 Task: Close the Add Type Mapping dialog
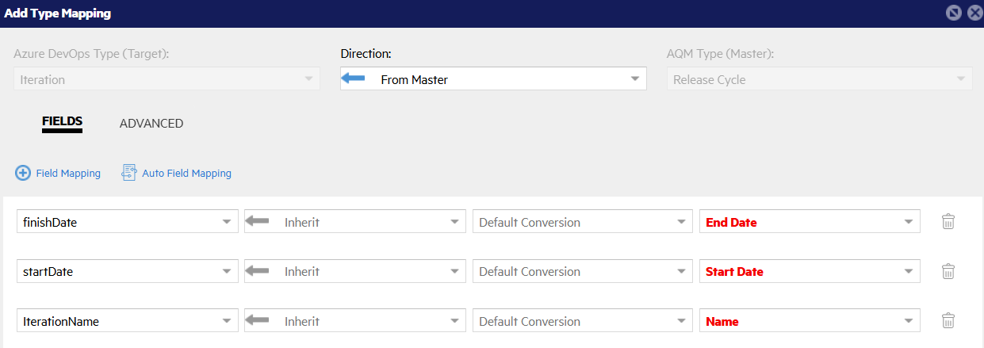(972, 13)
